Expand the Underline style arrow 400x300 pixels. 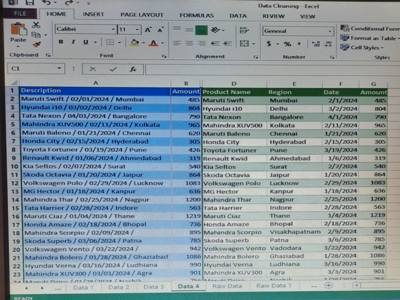pyautogui.click(x=96, y=42)
